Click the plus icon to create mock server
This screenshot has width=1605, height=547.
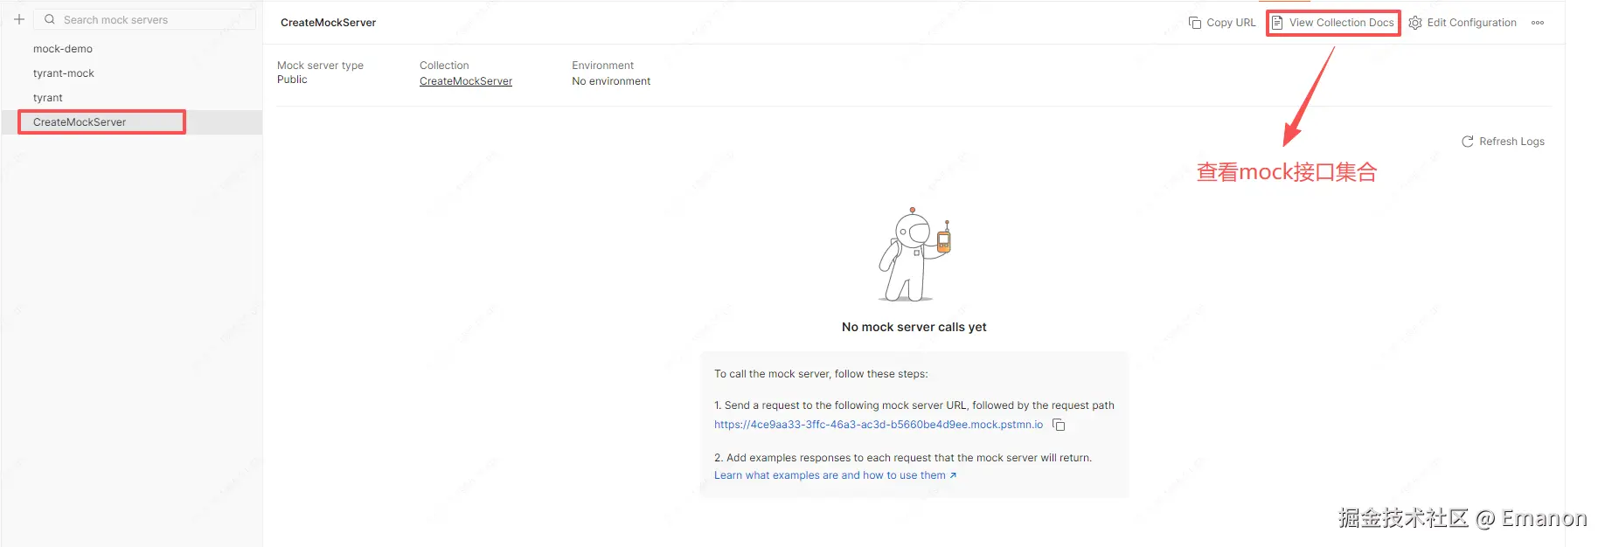pyautogui.click(x=19, y=19)
